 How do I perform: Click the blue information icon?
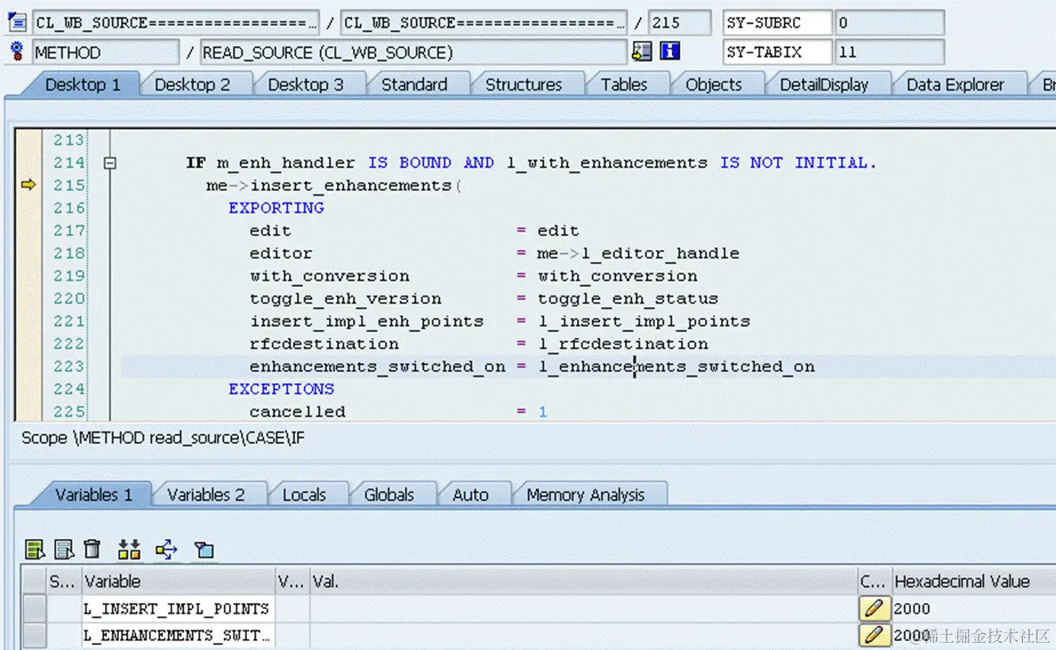click(x=670, y=52)
